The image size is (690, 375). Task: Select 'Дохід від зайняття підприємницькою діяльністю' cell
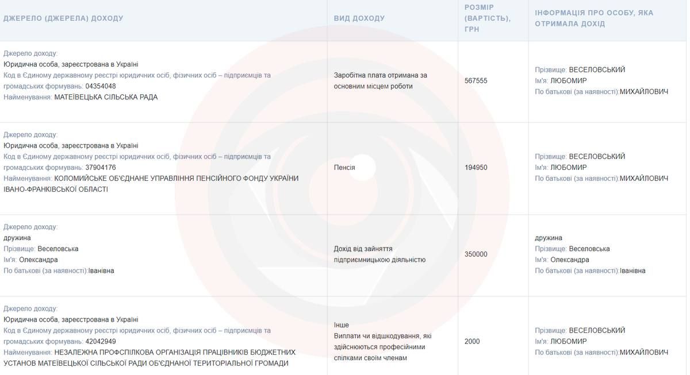click(x=379, y=254)
